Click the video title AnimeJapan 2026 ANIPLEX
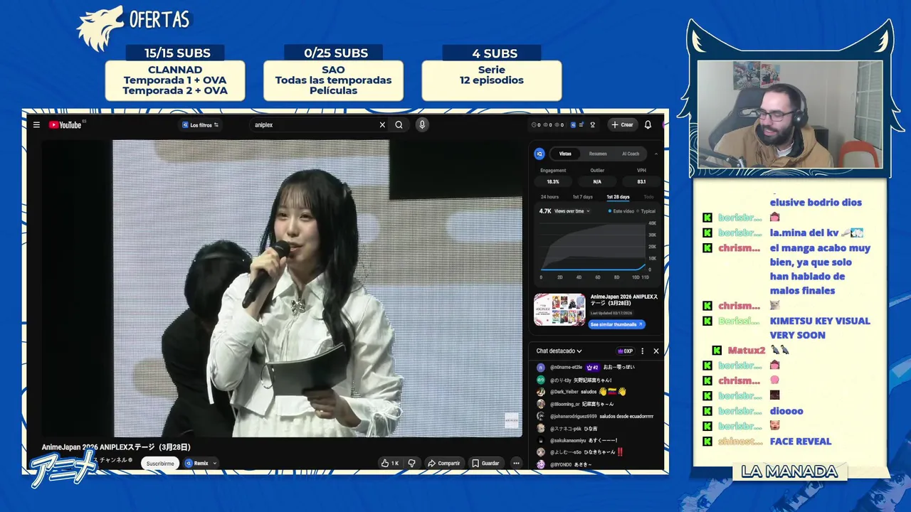This screenshot has width=911, height=512. 116,447
